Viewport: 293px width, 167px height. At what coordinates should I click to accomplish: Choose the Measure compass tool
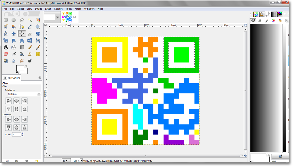coord(6,34)
